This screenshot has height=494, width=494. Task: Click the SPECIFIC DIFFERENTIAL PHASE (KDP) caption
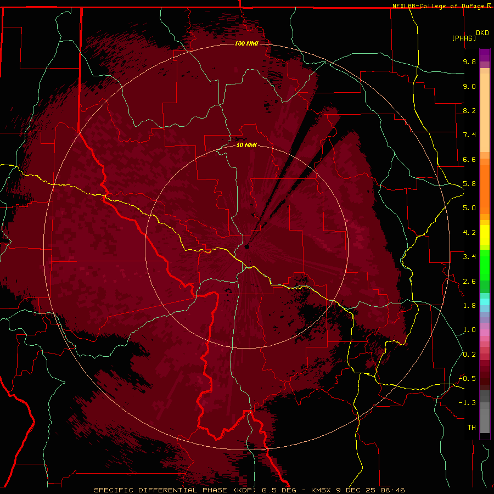176,490
